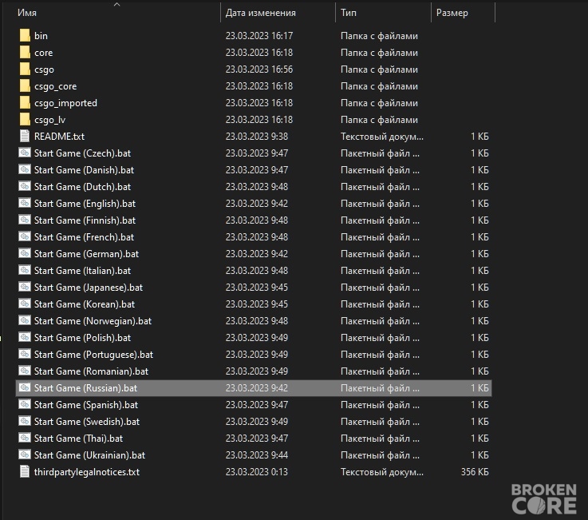Select the csgo_core folder name
Screen dimensions: 588x520
coord(56,86)
